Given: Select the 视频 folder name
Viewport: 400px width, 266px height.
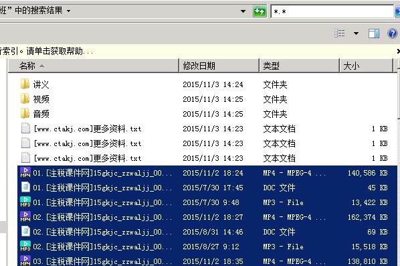Looking at the screenshot, I should pyautogui.click(x=41, y=99).
